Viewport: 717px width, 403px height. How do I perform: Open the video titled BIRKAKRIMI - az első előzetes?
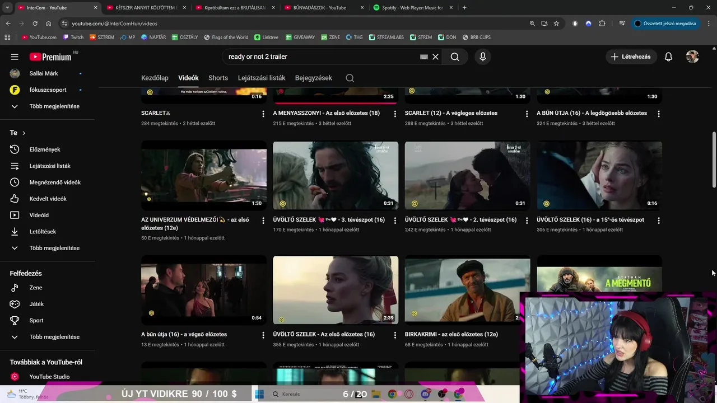[x=451, y=334]
